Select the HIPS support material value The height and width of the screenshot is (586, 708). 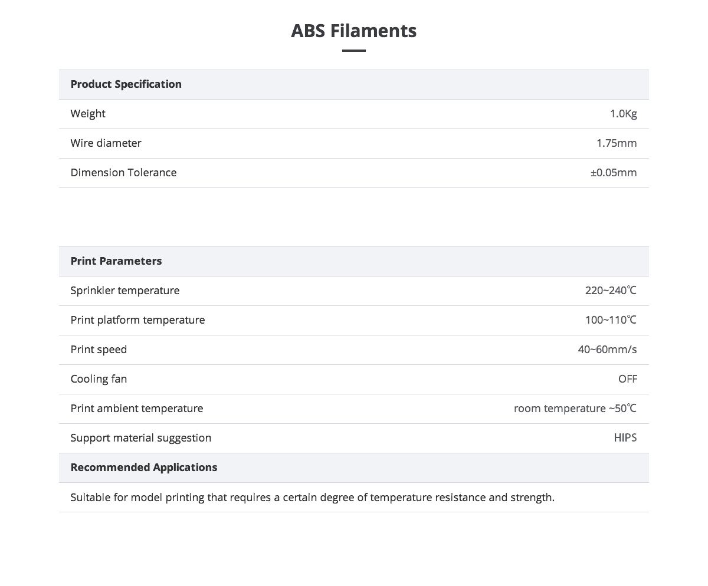625,438
